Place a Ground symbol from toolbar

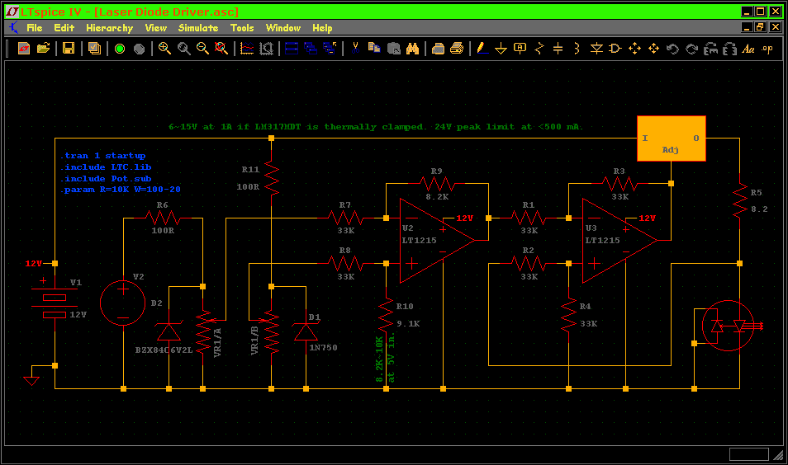click(x=501, y=48)
